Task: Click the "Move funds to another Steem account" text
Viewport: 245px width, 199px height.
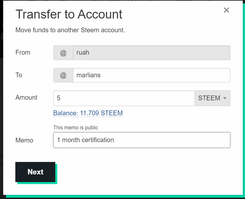Action: coord(70,31)
